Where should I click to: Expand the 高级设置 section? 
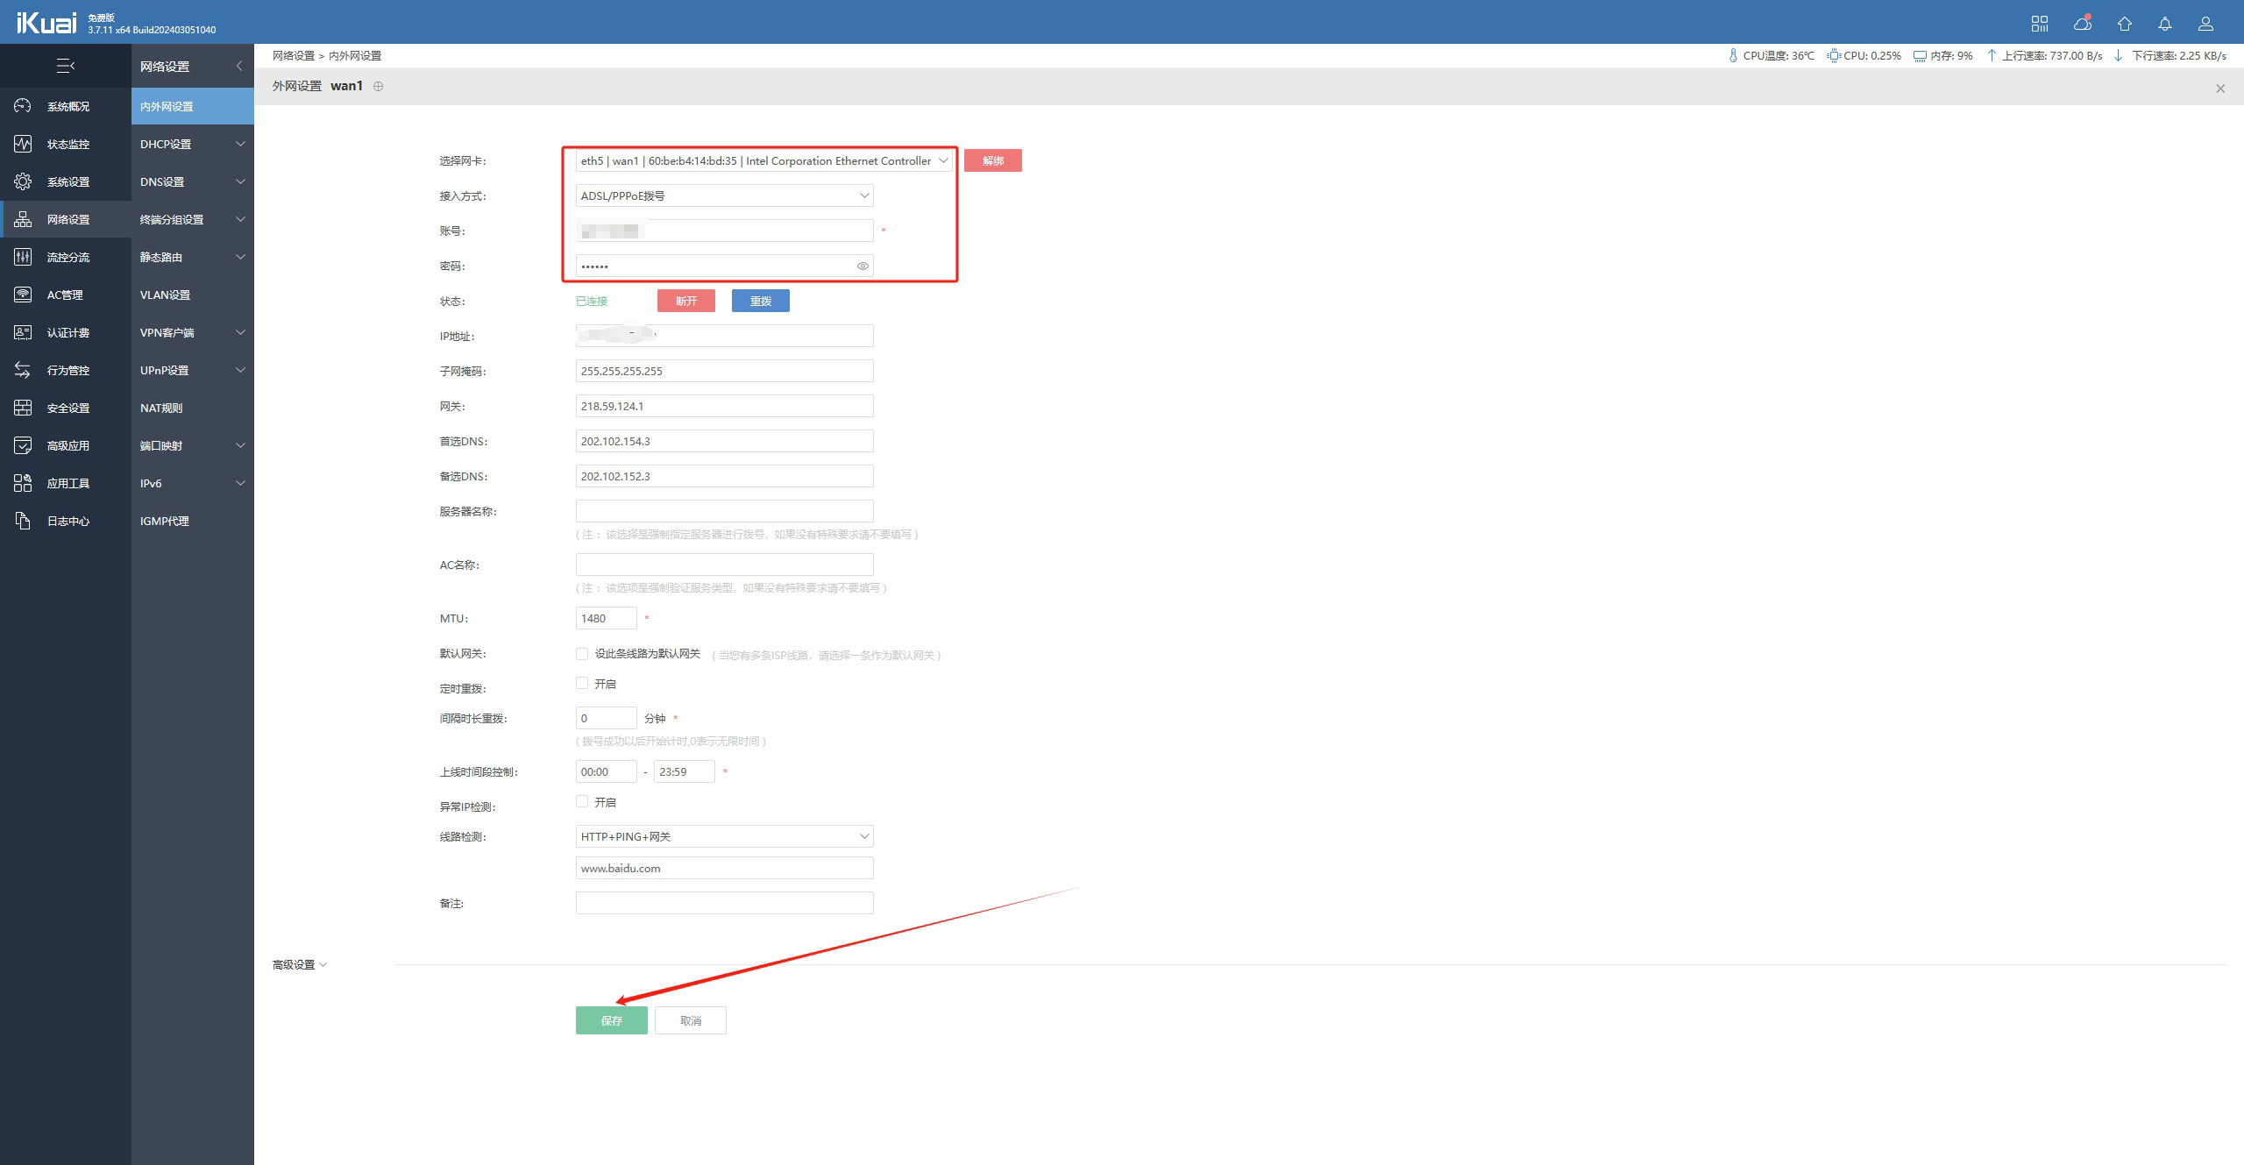pos(299,964)
